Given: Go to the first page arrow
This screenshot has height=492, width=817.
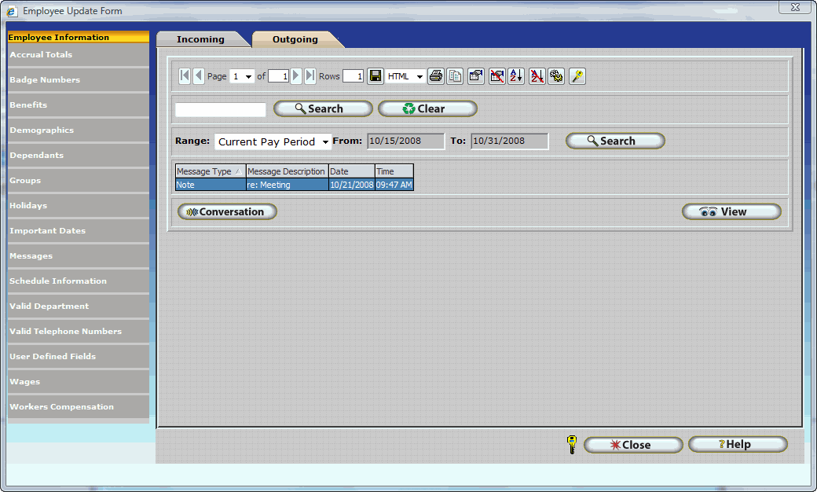Looking at the screenshot, I should point(185,76).
